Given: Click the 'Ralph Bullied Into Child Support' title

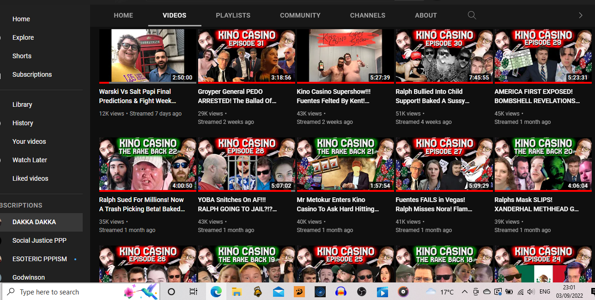Looking at the screenshot, I should click(x=431, y=96).
